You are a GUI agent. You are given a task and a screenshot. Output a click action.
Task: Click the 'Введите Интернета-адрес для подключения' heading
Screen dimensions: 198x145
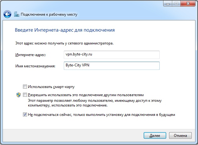[x=65, y=30]
